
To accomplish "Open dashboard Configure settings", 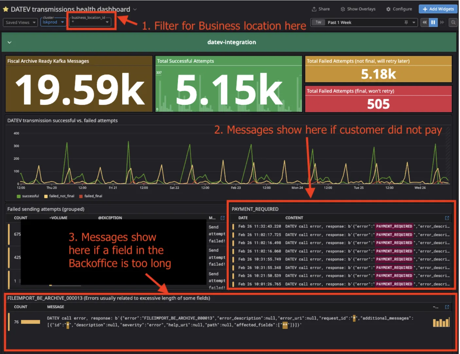I will tap(399, 9).
